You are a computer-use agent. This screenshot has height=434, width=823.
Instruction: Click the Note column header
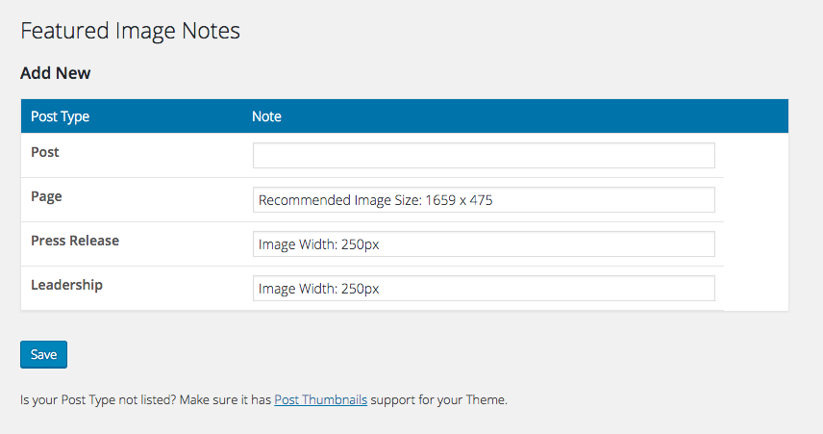point(266,116)
